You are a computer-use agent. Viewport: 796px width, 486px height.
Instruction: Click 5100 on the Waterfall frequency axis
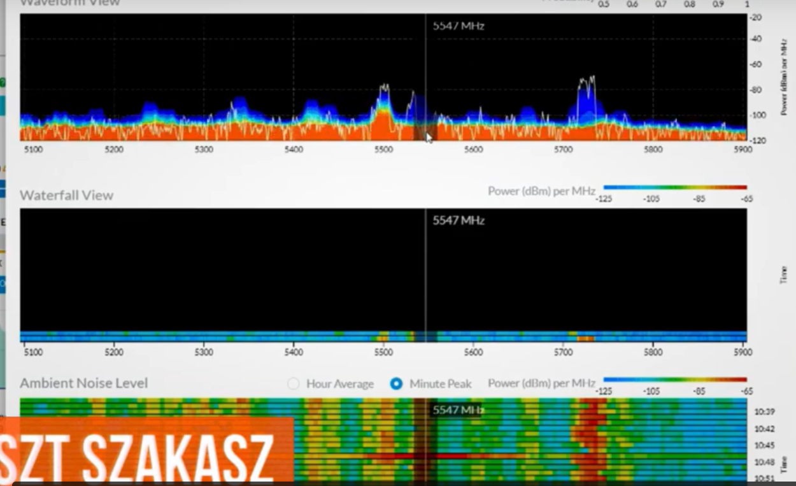pos(33,352)
